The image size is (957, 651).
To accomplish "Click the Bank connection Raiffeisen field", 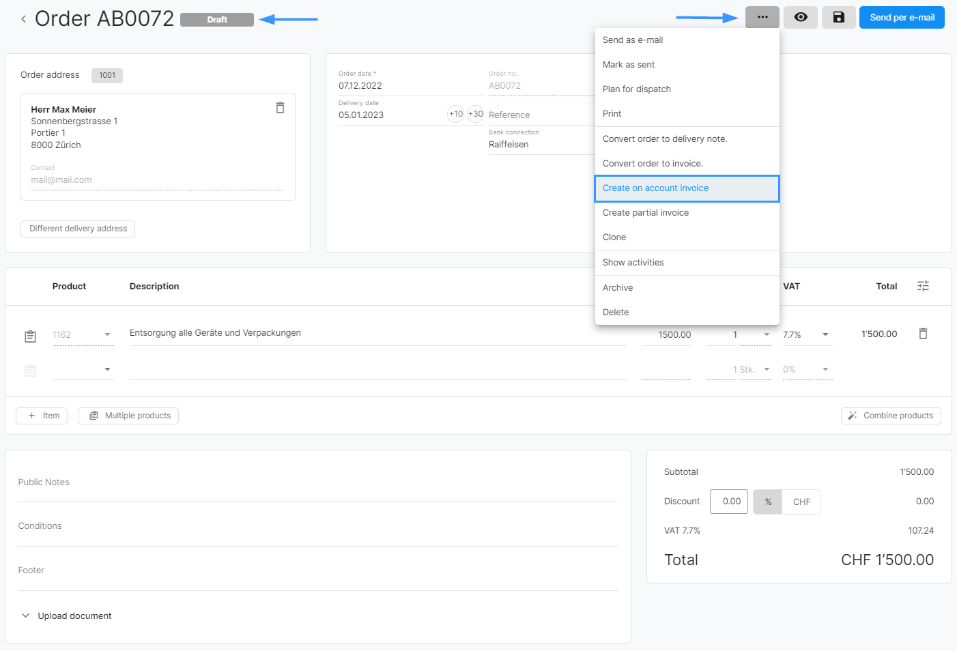I will coord(541,144).
